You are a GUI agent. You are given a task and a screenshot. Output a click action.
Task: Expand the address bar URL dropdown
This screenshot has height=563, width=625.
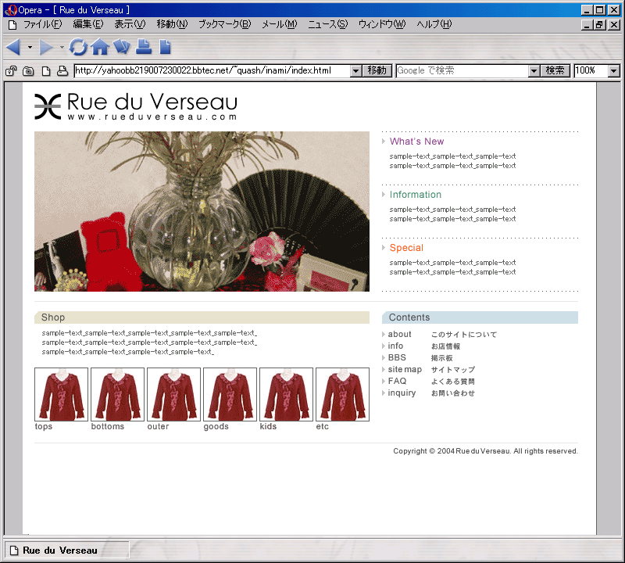[x=356, y=71]
